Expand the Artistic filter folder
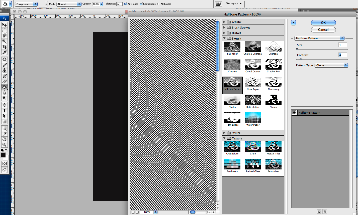 224,22
